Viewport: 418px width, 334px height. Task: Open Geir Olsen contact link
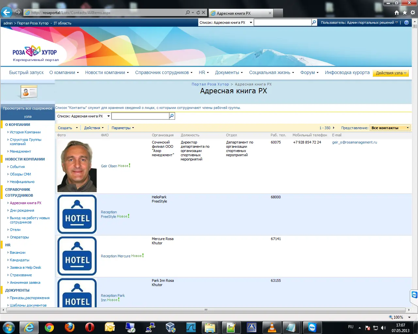(x=109, y=166)
